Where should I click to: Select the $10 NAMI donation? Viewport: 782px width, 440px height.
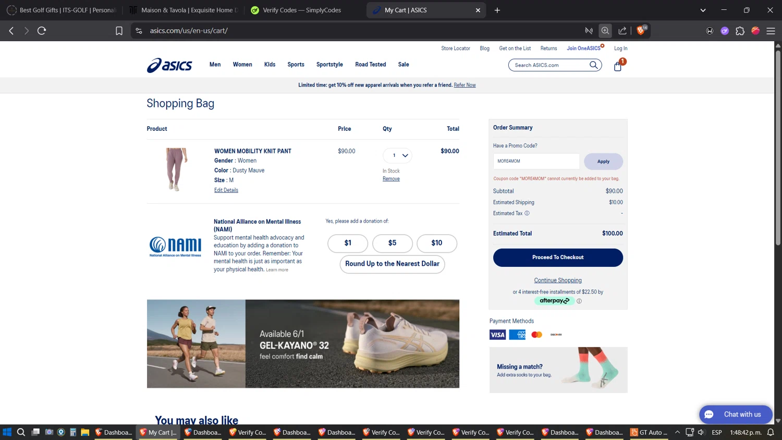(437, 243)
